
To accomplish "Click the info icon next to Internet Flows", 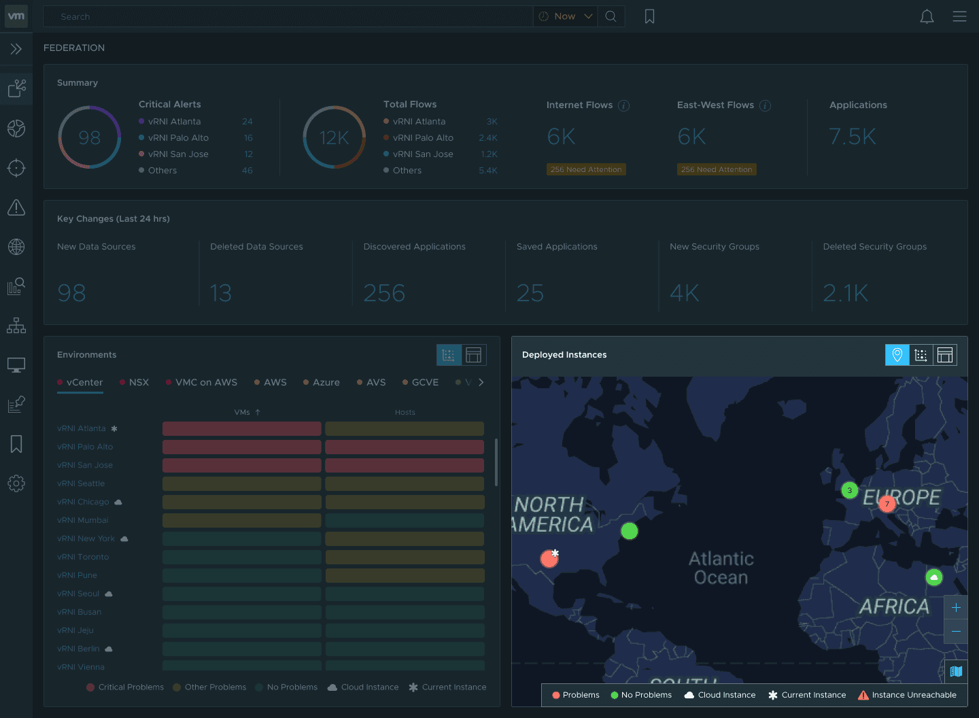I will [x=623, y=105].
